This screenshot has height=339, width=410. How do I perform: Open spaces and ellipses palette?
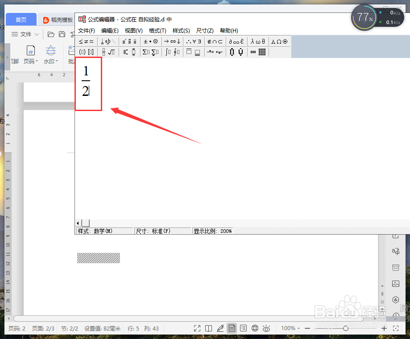pos(108,41)
